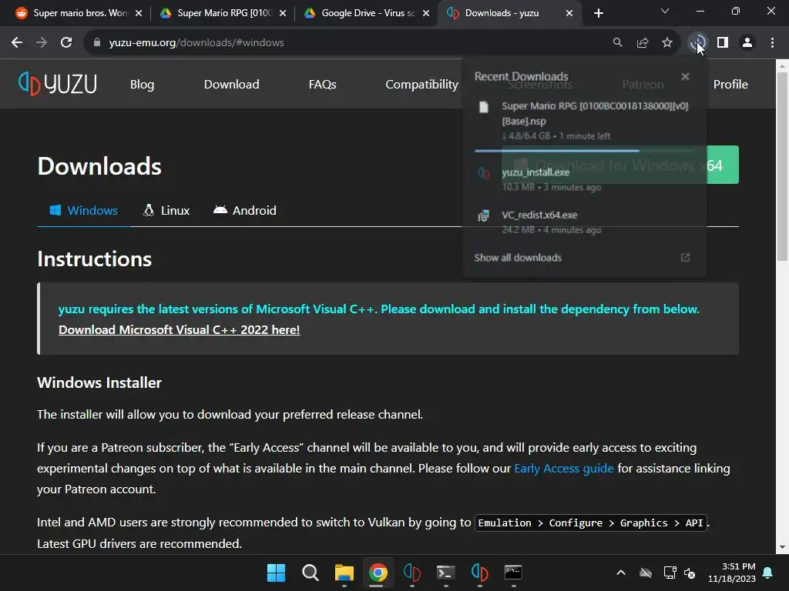Open the terminal app next to the yuzu icon in taskbar
The height and width of the screenshot is (591, 789).
click(x=446, y=573)
